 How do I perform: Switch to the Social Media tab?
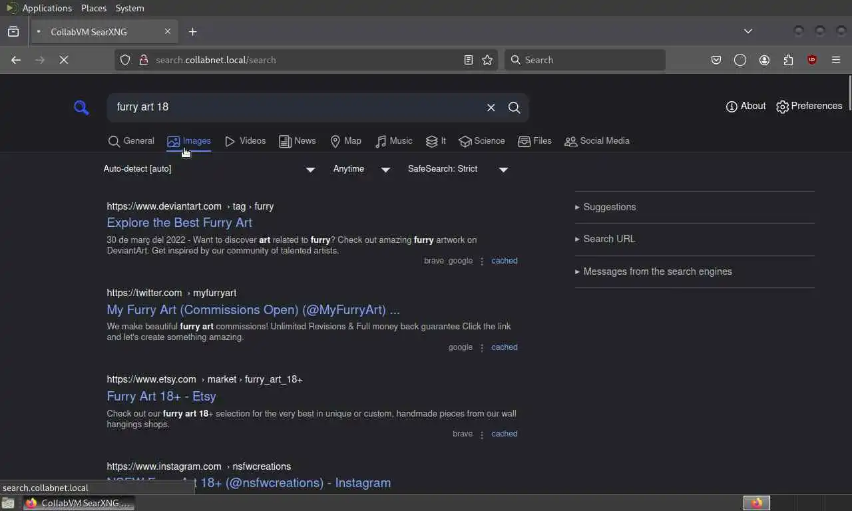597,141
